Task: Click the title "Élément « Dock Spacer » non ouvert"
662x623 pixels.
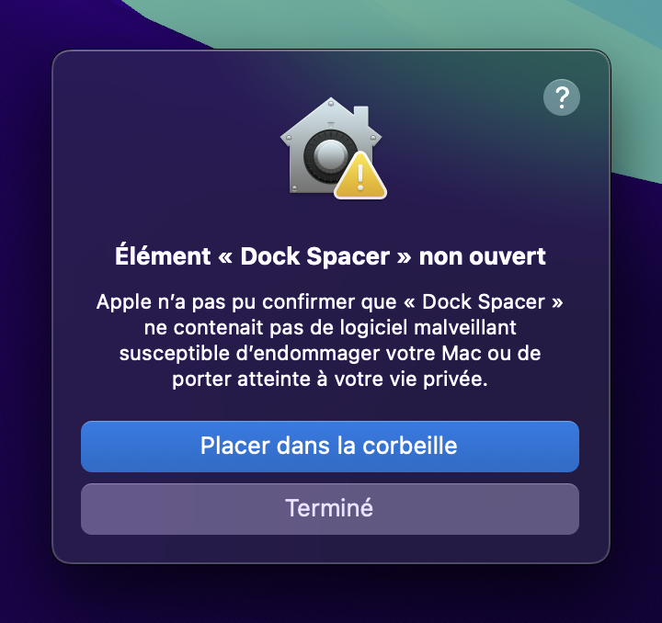Action: pos(330,256)
